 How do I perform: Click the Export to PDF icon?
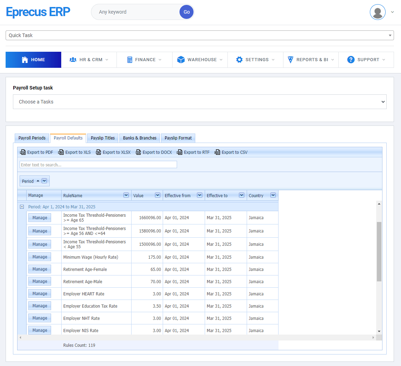click(x=22, y=152)
